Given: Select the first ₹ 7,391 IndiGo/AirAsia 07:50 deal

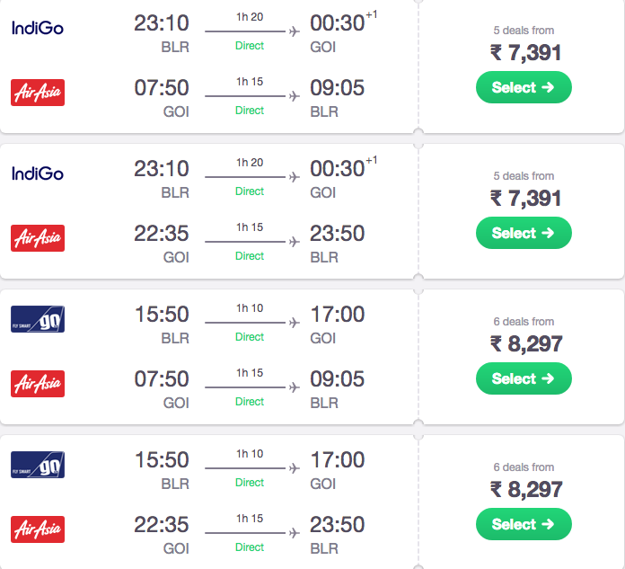Looking at the screenshot, I should click(524, 87).
